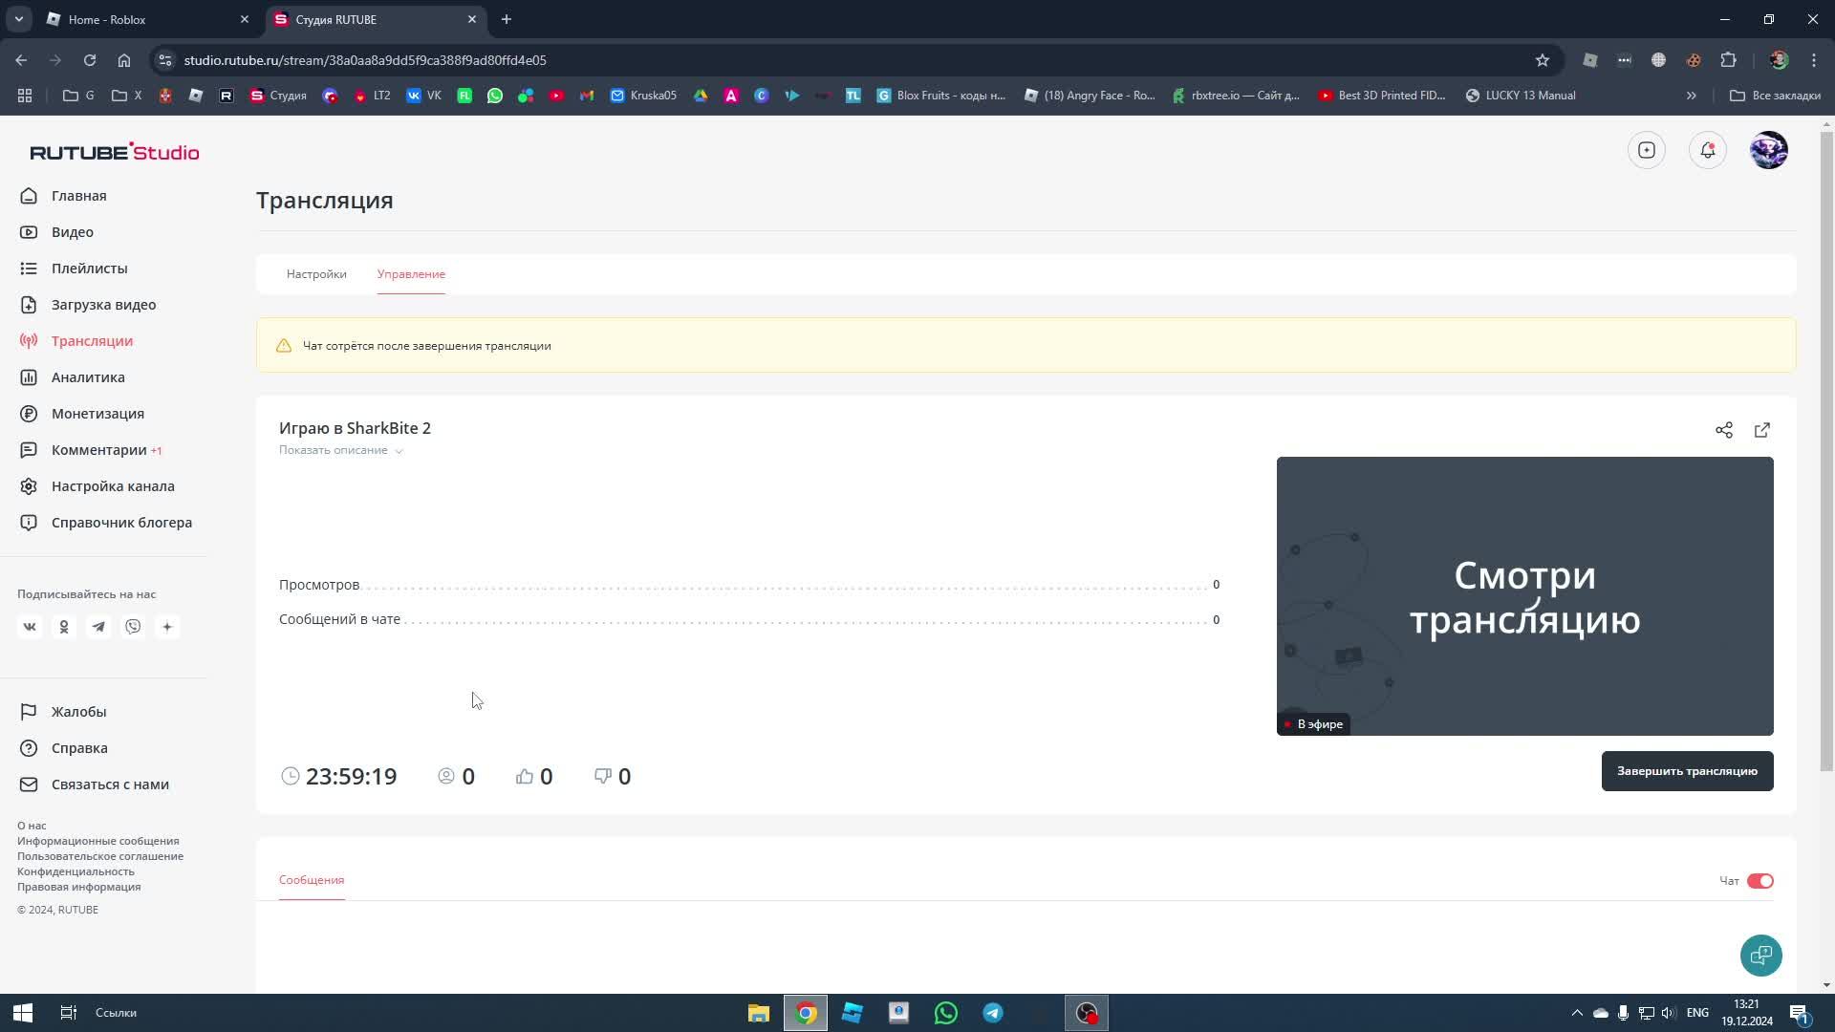Open the tab search dropdown in Chrome

[x=18, y=19]
